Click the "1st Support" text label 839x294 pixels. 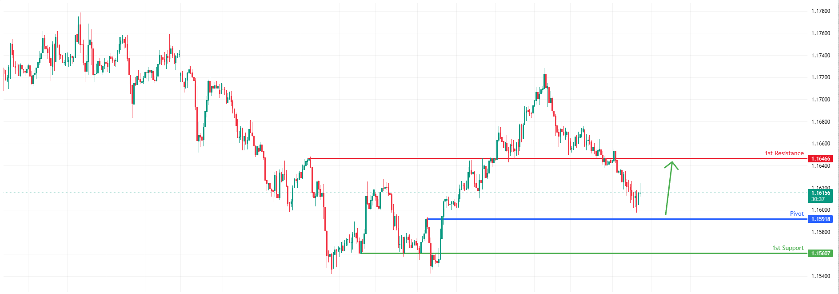click(787, 248)
